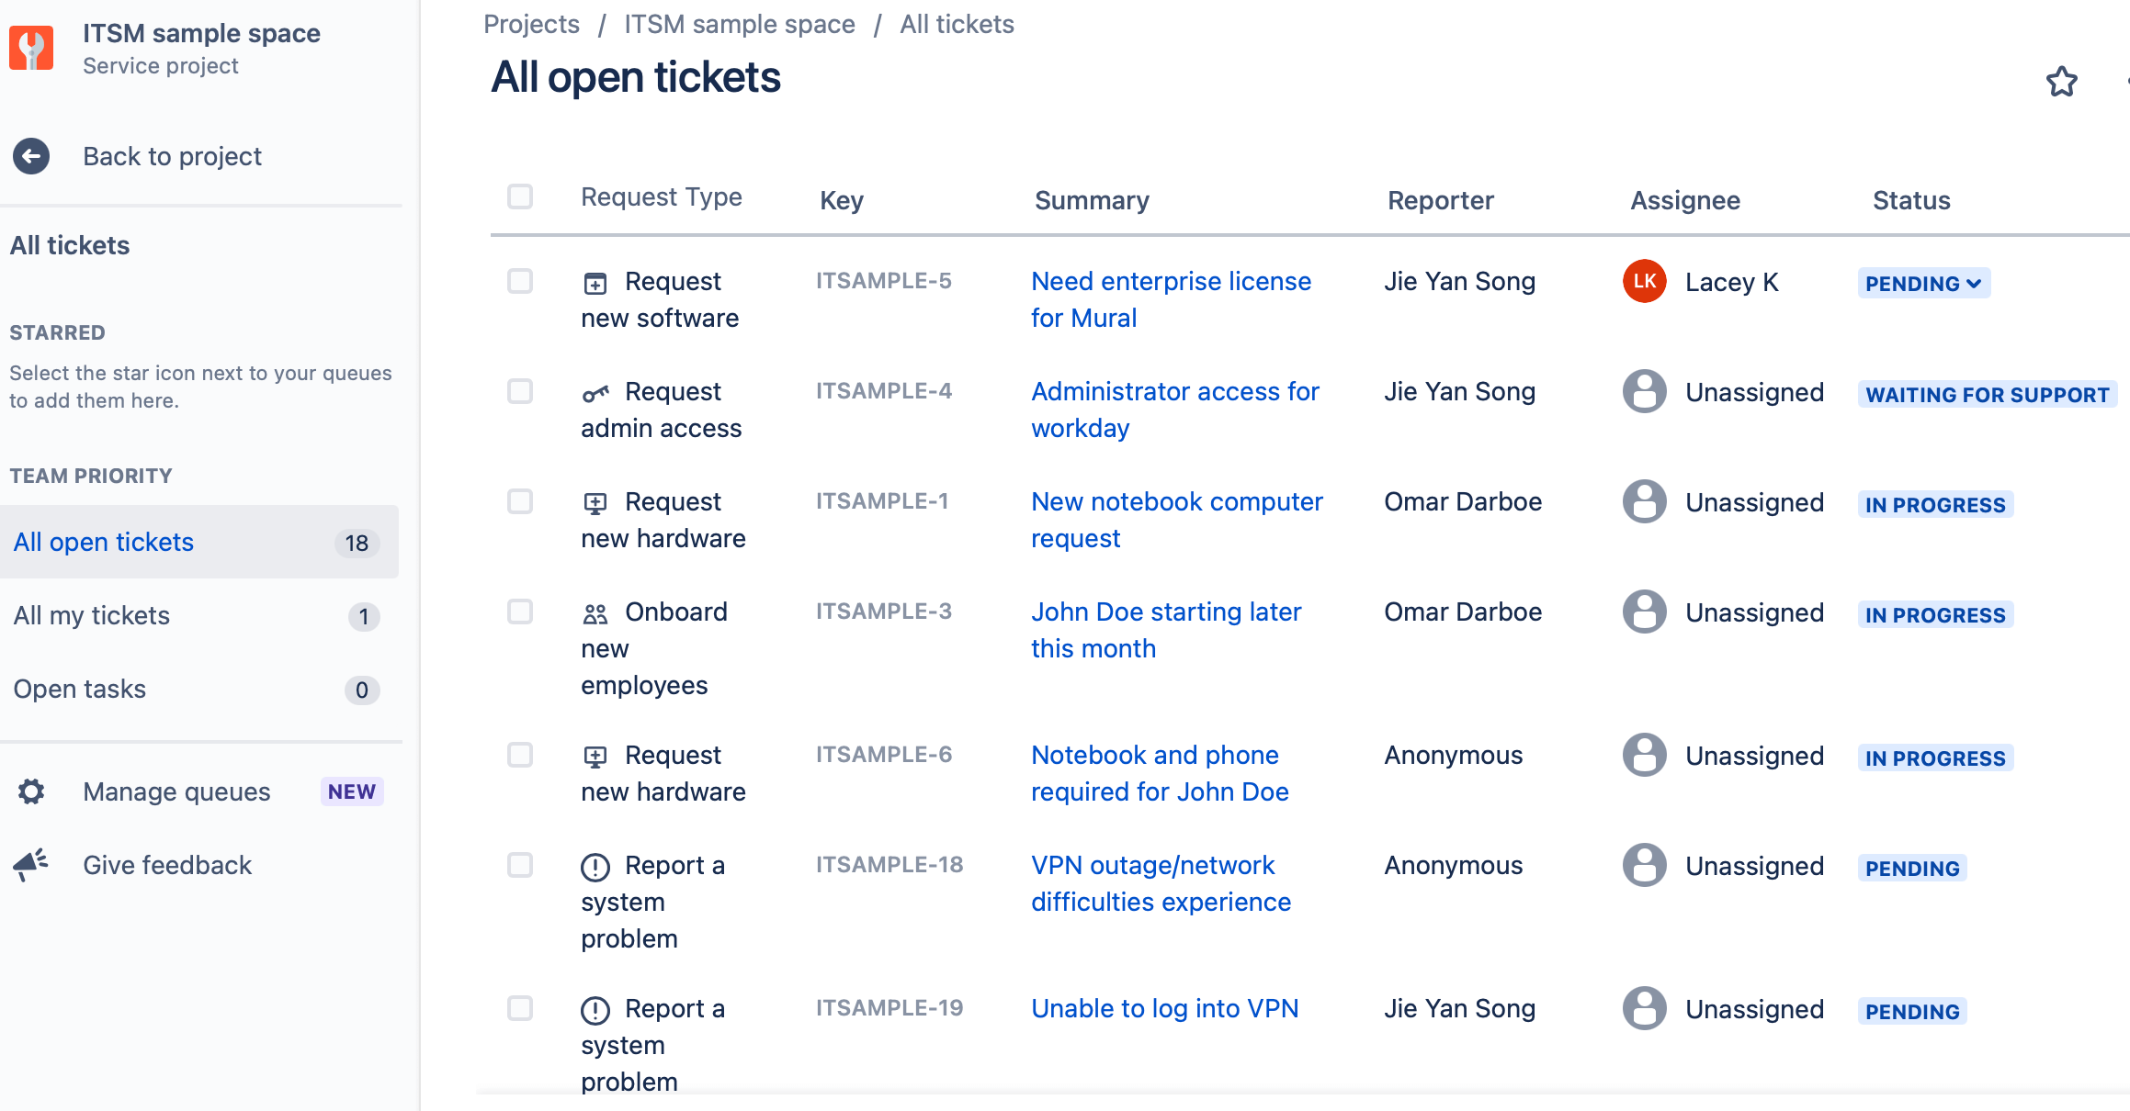This screenshot has width=2130, height=1111.
Task: Click Lacey K's red avatar
Action: coord(1644,282)
